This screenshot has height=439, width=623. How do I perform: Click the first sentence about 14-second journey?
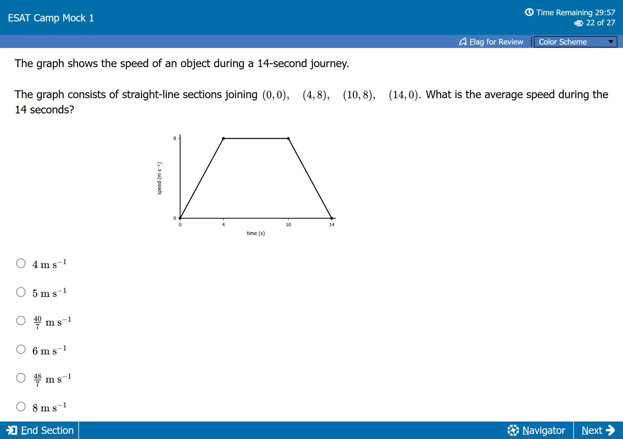[182, 64]
